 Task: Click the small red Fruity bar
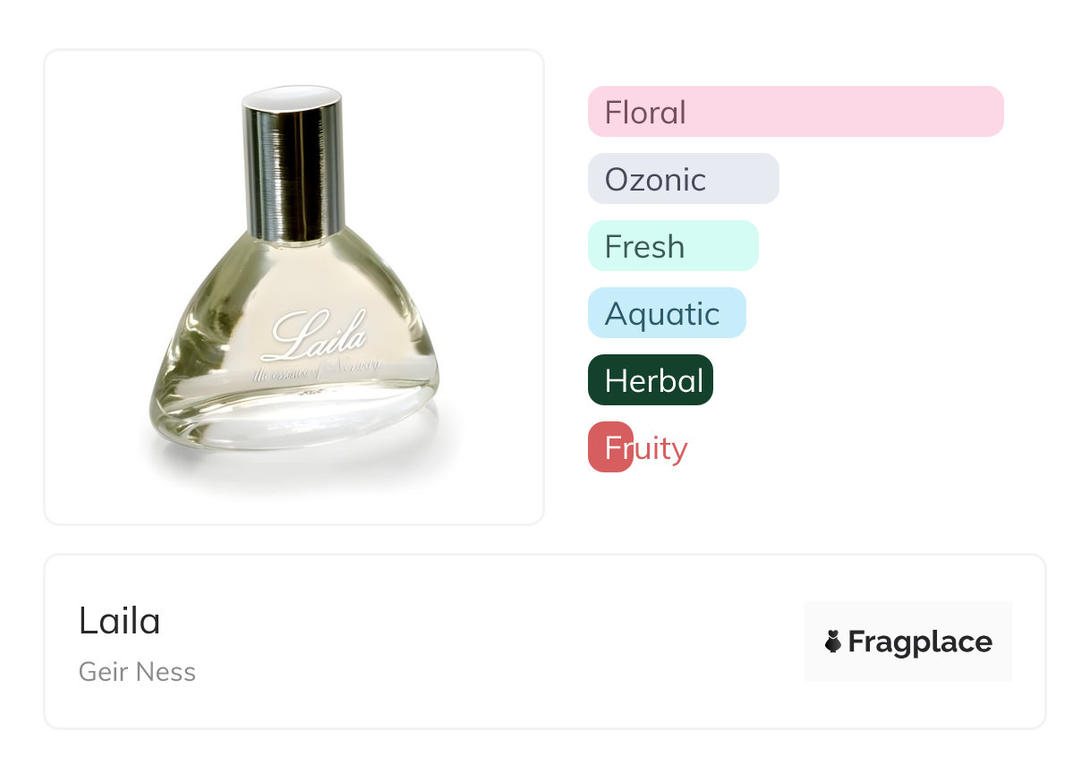coord(609,447)
